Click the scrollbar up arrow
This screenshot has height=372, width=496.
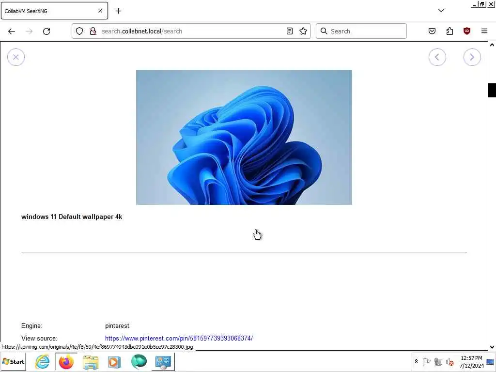click(x=492, y=45)
